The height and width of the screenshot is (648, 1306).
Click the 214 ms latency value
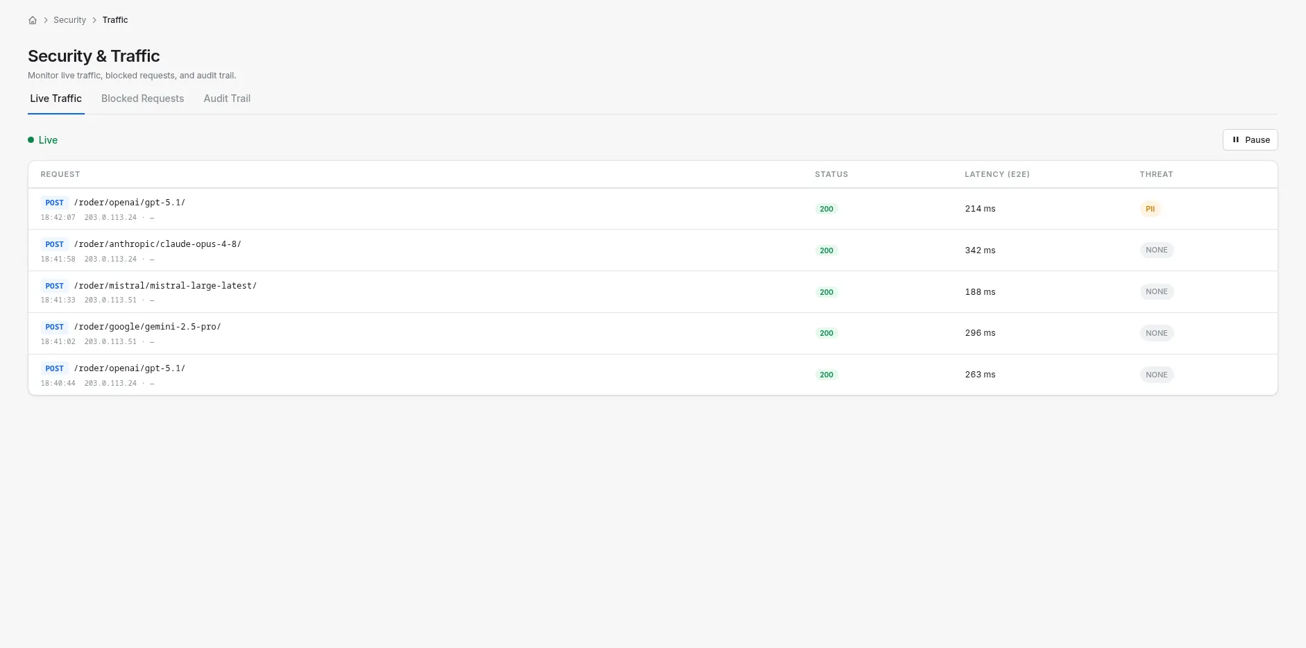click(x=980, y=209)
